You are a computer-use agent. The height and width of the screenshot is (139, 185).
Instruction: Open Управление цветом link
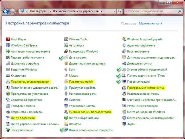pos(82,106)
